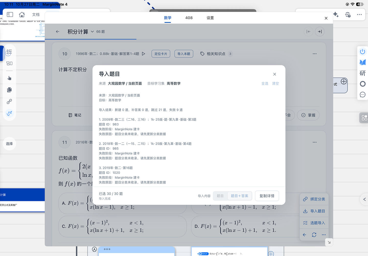The width and height of the screenshot is (368, 256).
Task: Choose 绑定分类 in floating menu
Action: tap(314, 199)
